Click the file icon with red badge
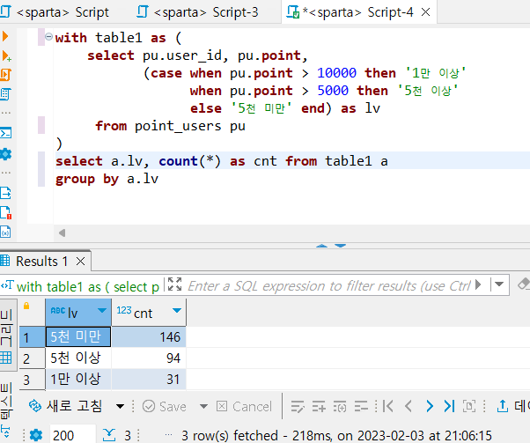Image resolution: width=530 pixels, height=443 pixels. coord(5,213)
